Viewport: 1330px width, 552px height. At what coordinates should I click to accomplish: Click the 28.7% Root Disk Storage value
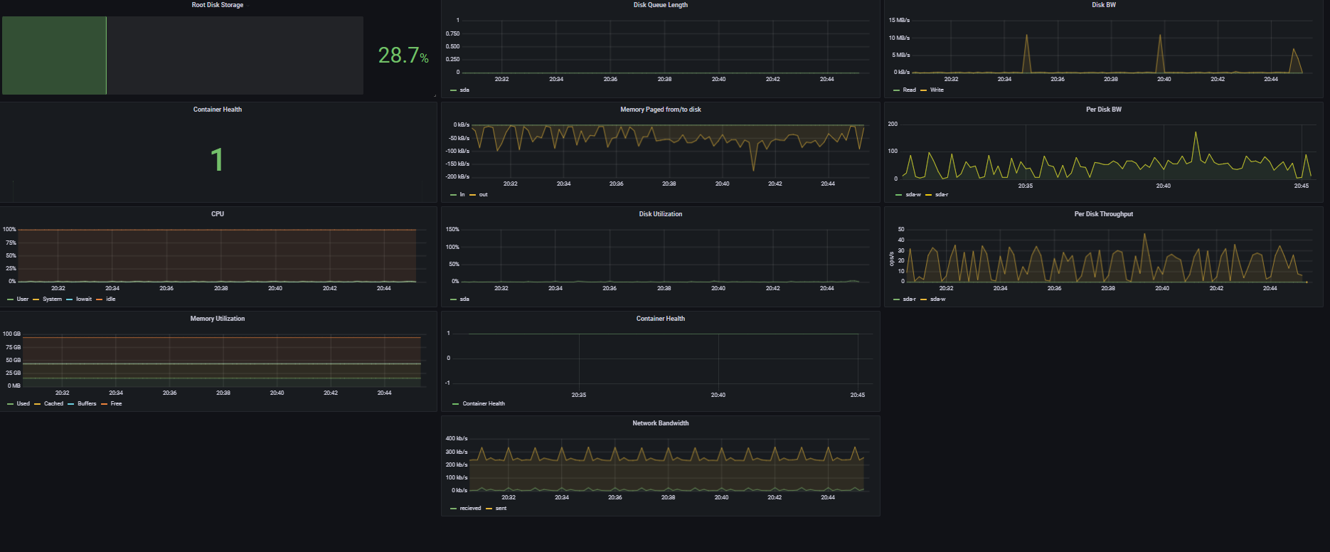click(403, 55)
